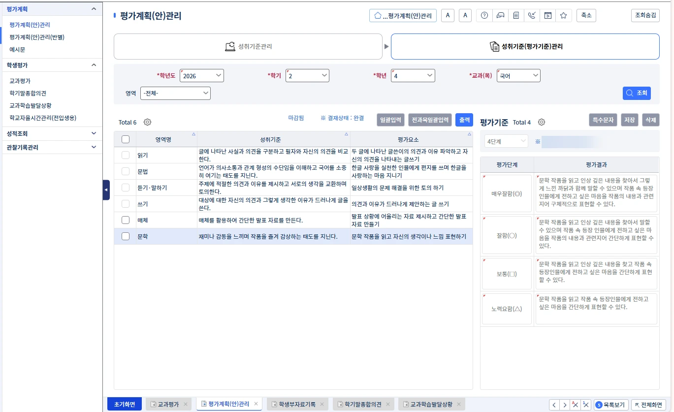Close the 교과학습발달상황 tab

[459, 404]
